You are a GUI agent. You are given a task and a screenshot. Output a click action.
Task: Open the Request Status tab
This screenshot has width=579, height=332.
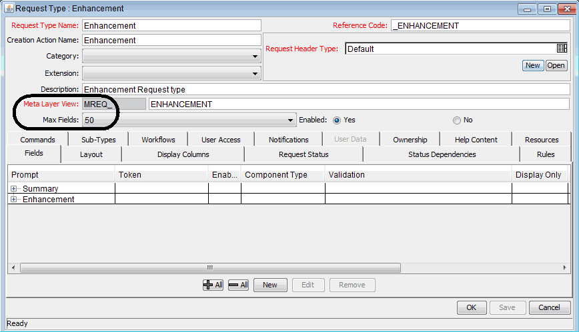point(304,154)
